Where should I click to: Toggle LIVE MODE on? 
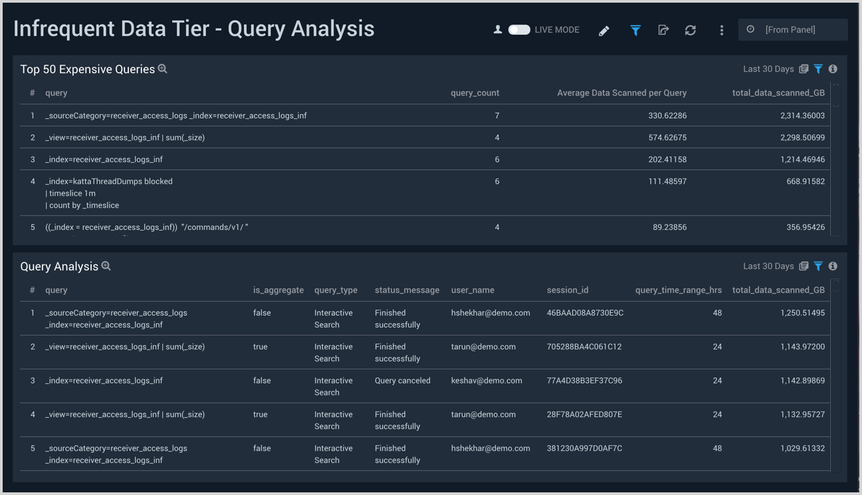pyautogui.click(x=518, y=29)
